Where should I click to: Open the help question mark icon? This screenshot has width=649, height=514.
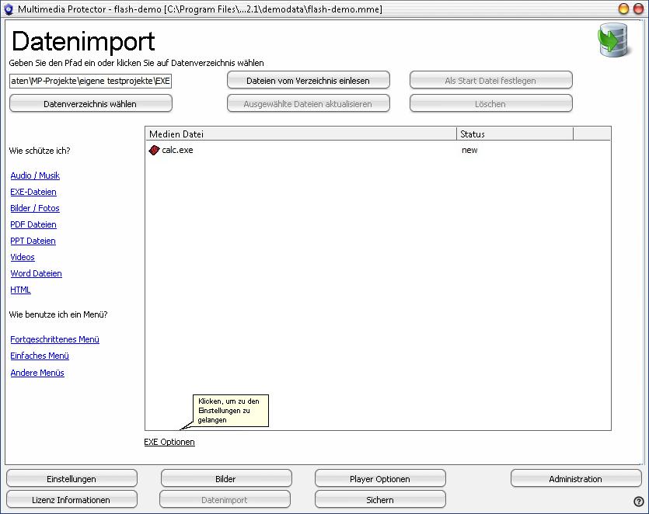(x=638, y=502)
